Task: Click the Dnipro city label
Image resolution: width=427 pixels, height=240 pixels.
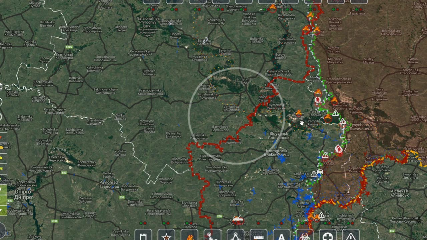Action: [x=23, y=194]
